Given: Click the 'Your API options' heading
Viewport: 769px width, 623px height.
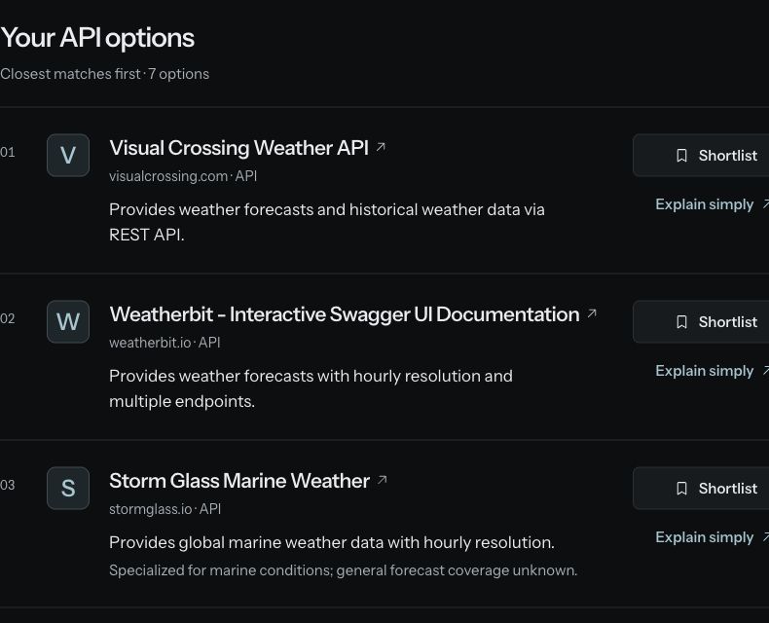Looking at the screenshot, I should coord(97,38).
